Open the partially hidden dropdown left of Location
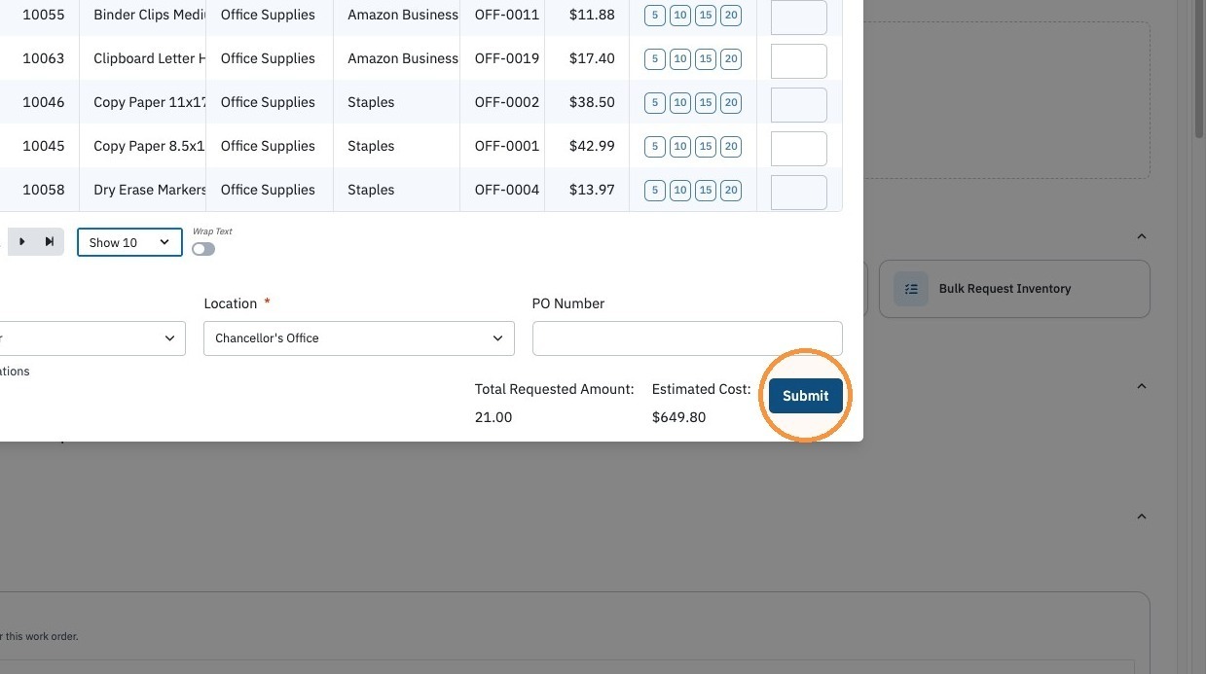The width and height of the screenshot is (1206, 674). coord(92,338)
